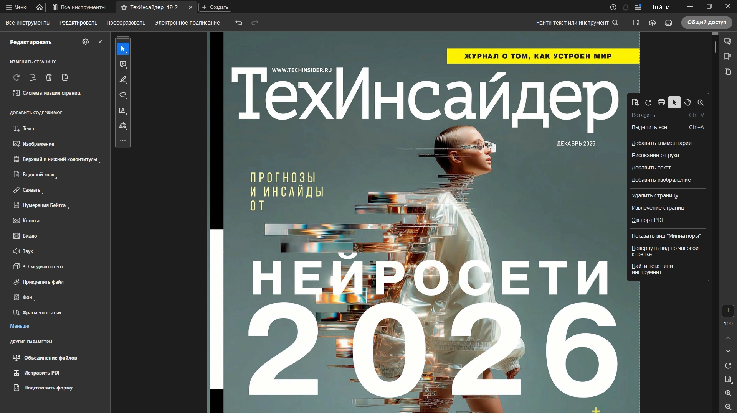Select Удалить страницу in context menu
Image resolution: width=737 pixels, height=414 pixels.
coord(655,195)
